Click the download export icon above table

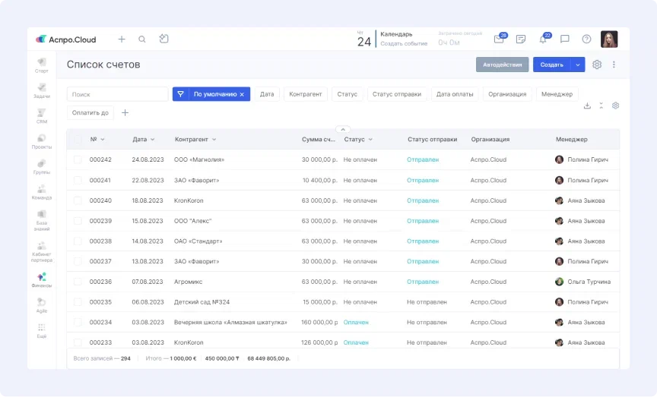click(587, 106)
